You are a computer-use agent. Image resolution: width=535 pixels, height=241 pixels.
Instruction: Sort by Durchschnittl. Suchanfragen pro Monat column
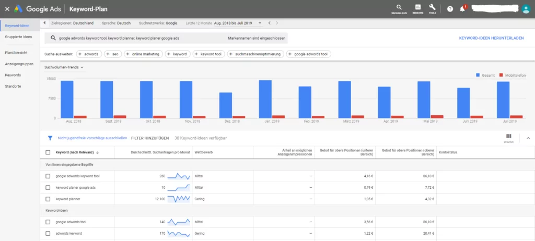click(160, 152)
